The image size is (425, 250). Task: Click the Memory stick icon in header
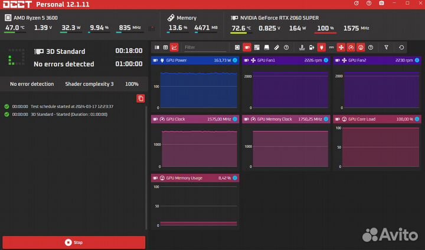[171, 18]
